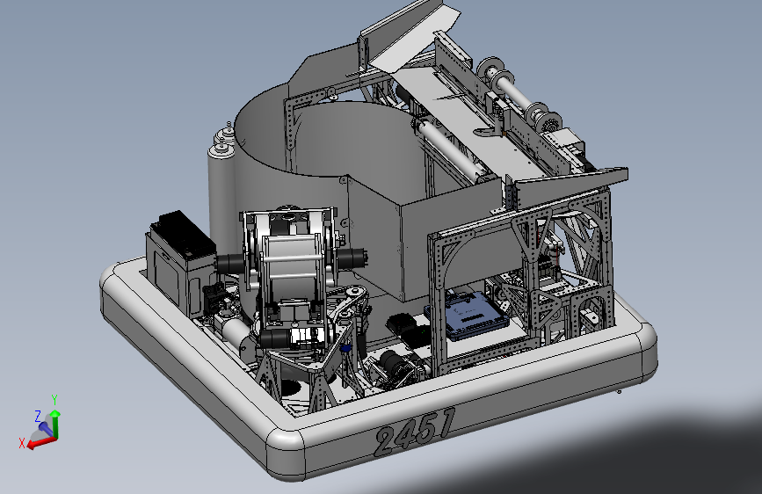
Task: Click the red X axis of the triad
Action: [x=40, y=442]
